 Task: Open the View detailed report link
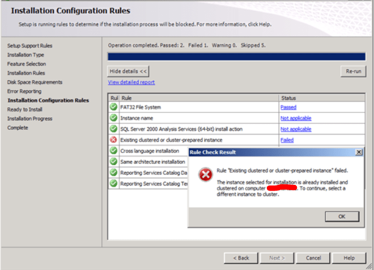(x=131, y=82)
